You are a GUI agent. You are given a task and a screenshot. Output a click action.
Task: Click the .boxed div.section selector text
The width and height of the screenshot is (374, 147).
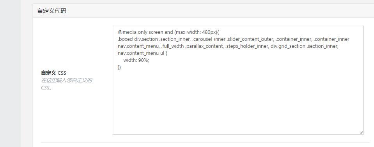[x=138, y=39]
